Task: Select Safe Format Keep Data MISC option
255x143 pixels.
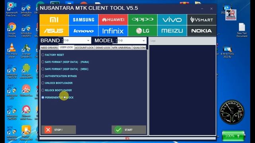Action: pos(65,69)
